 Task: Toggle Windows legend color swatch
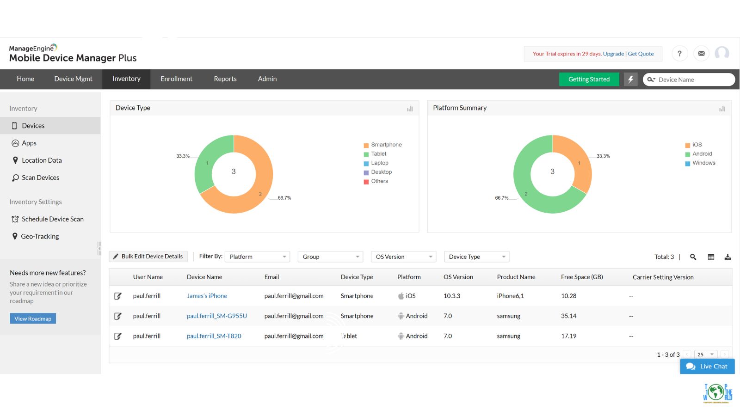point(688,163)
